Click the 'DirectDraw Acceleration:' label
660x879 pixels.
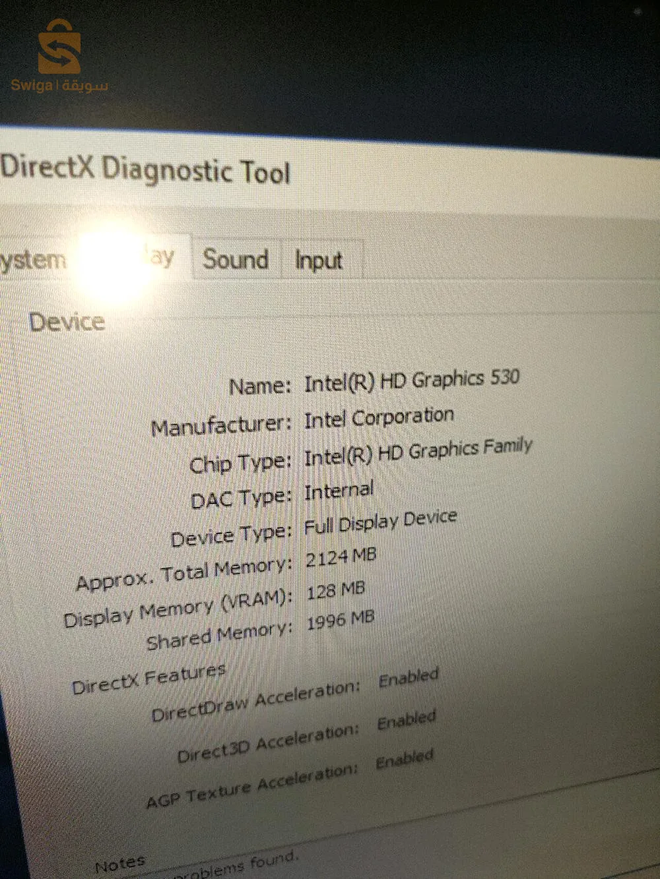[x=256, y=701]
